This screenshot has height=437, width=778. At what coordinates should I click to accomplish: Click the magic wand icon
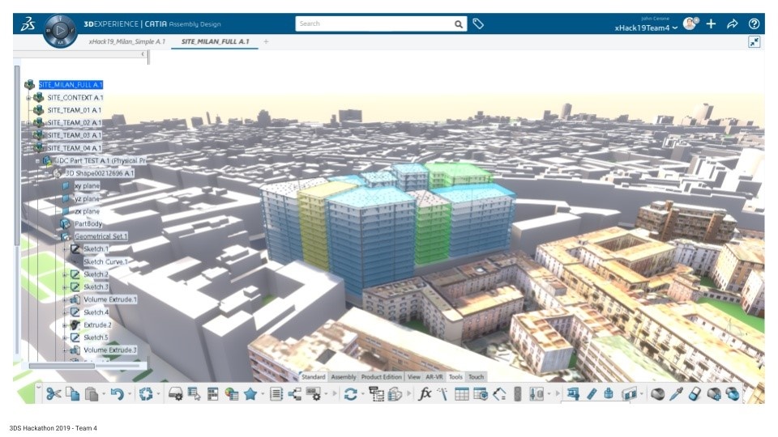point(442,394)
